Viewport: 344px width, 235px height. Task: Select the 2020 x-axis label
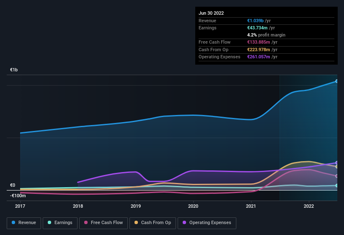pos(193,206)
